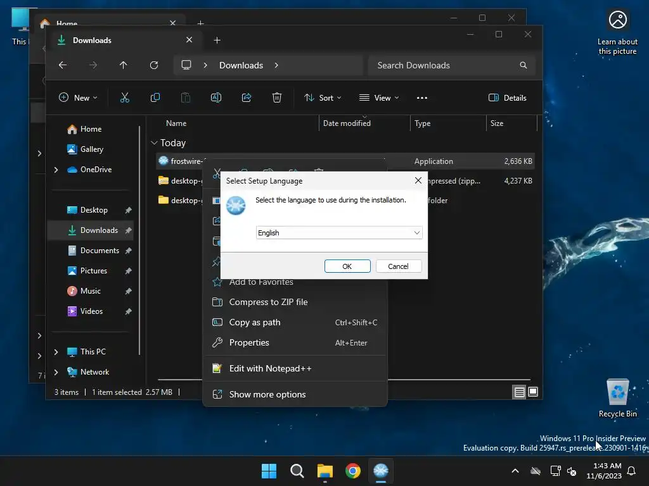Image resolution: width=649 pixels, height=486 pixels.
Task: Launch Chrome from taskbar
Action: coord(352,471)
